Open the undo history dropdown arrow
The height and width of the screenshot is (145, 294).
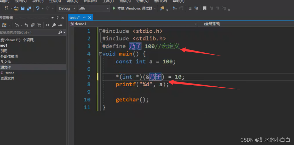(43, 8)
